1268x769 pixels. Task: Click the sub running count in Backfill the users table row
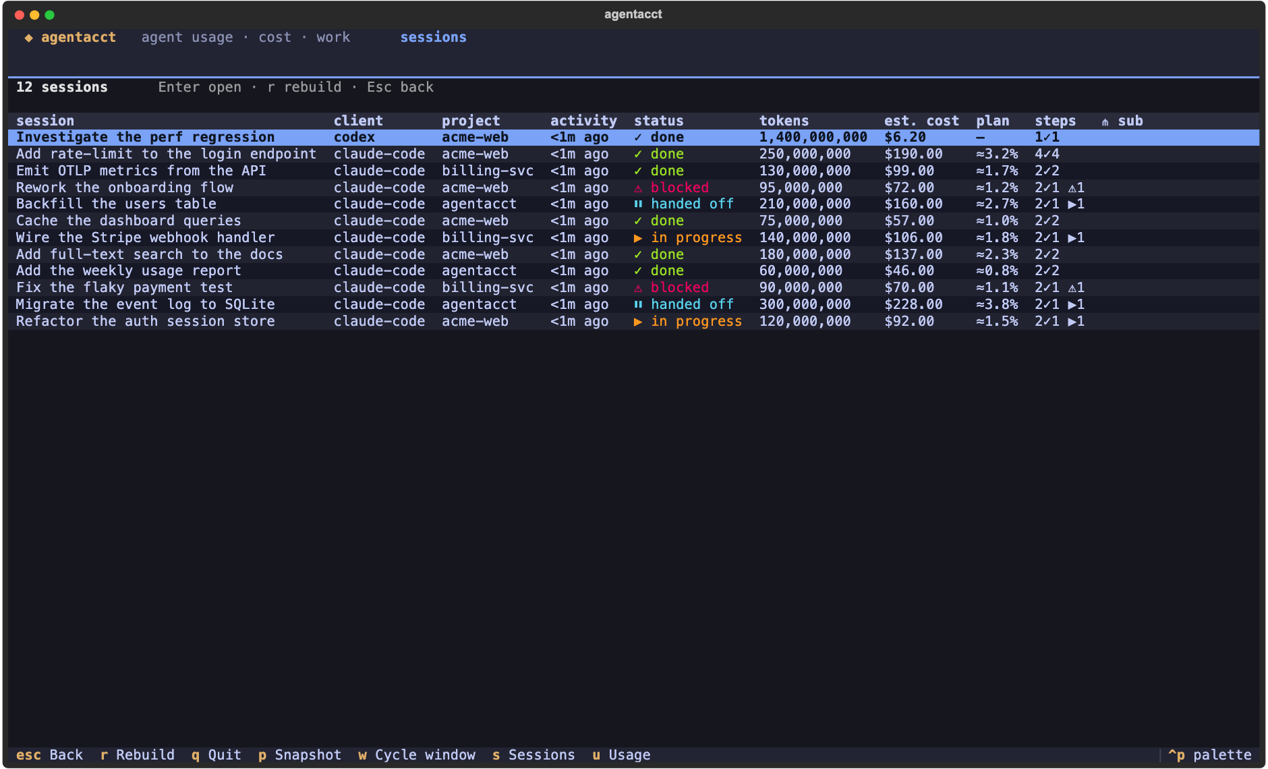click(x=1076, y=204)
